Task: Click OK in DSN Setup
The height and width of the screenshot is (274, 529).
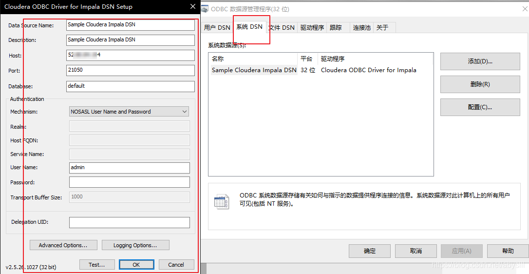Action: tap(136, 265)
